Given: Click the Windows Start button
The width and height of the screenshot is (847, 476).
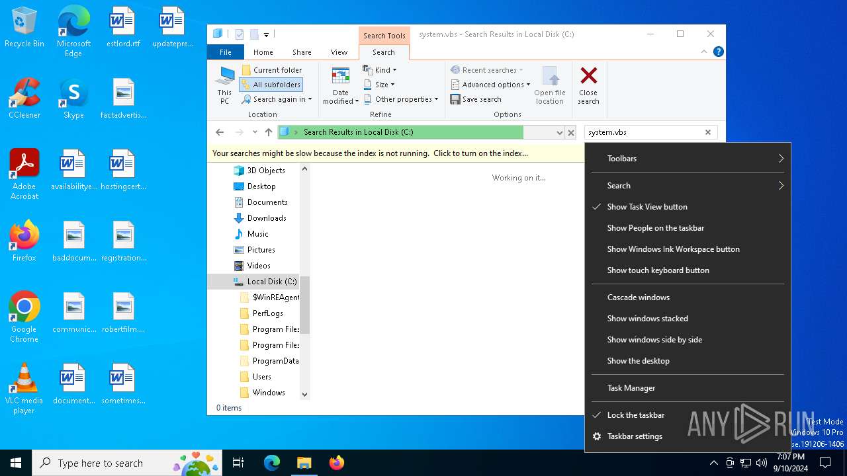Looking at the screenshot, I should point(16,463).
